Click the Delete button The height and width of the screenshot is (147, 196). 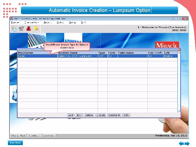click(89, 115)
